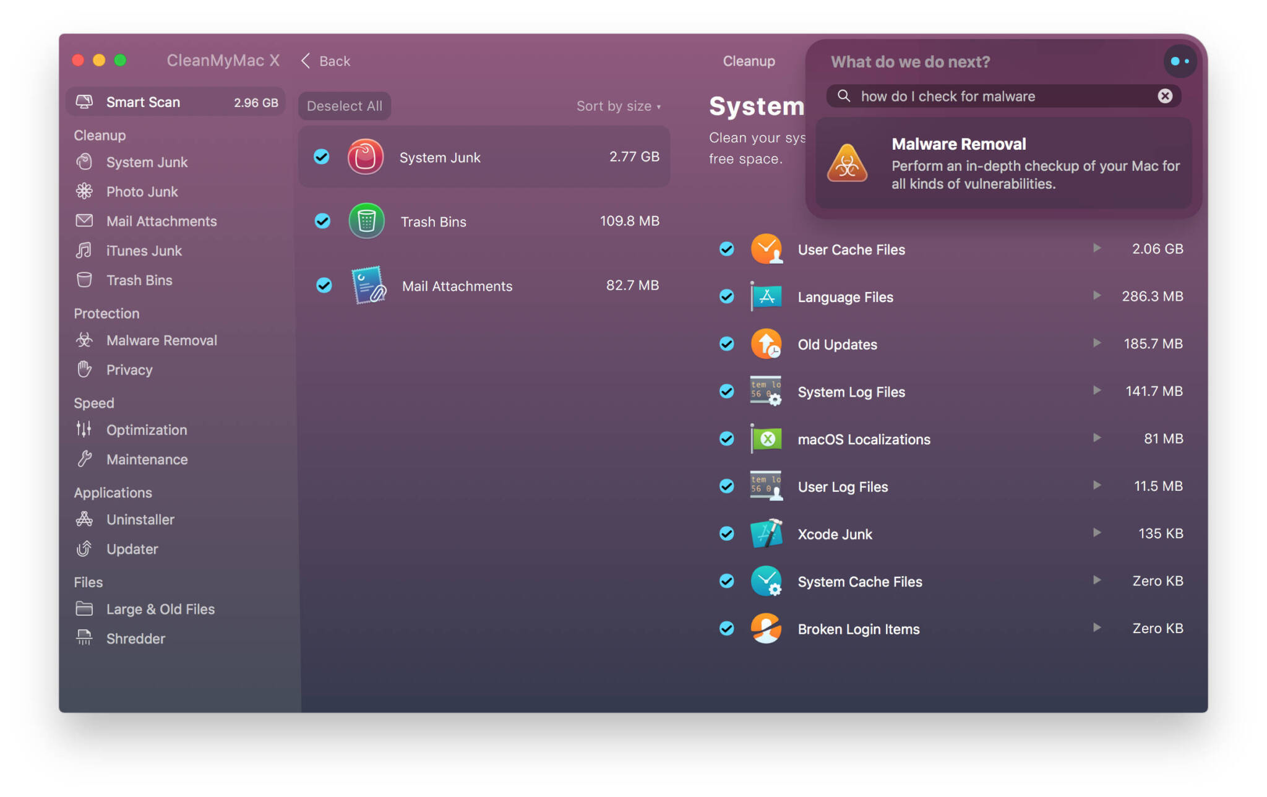Image resolution: width=1267 pixels, height=797 pixels.
Task: Click the Deselect All button
Action: (x=345, y=106)
